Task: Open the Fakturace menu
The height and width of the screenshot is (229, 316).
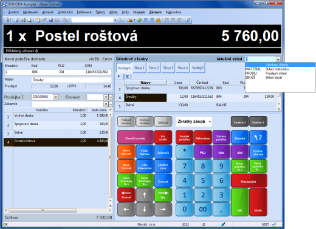Action: point(84,12)
